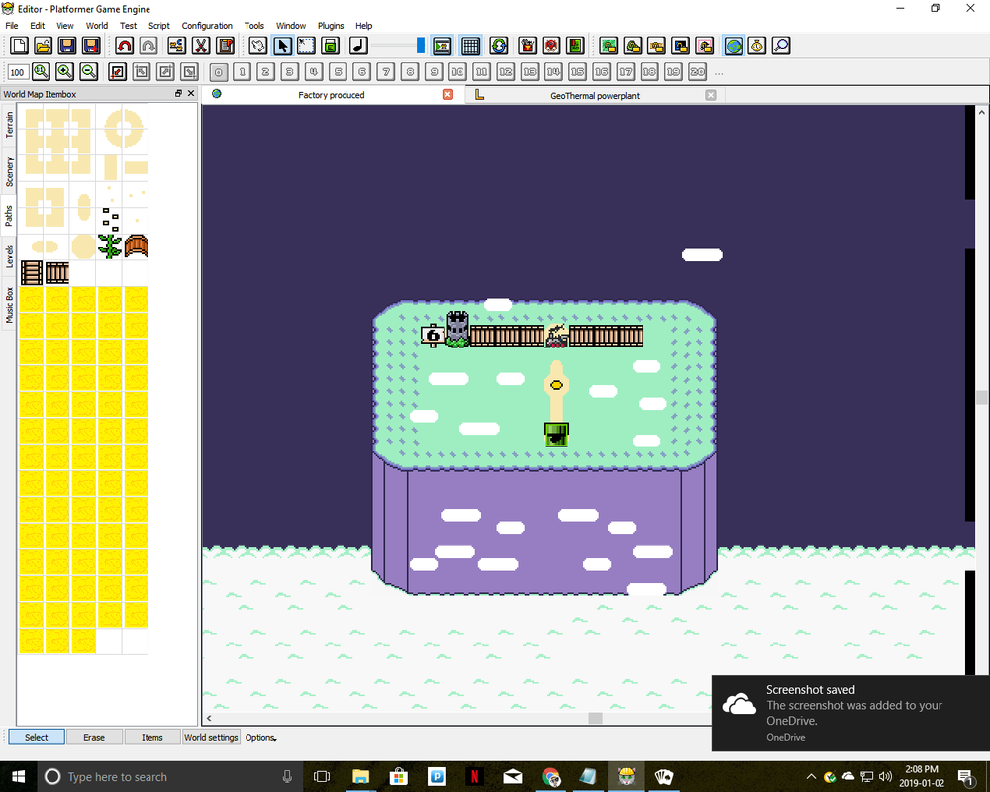The height and width of the screenshot is (792, 990).
Task: Click the Windows search box on taskbar
Action: click(170, 777)
